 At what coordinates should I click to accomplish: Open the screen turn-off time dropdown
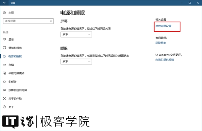point(76,34)
